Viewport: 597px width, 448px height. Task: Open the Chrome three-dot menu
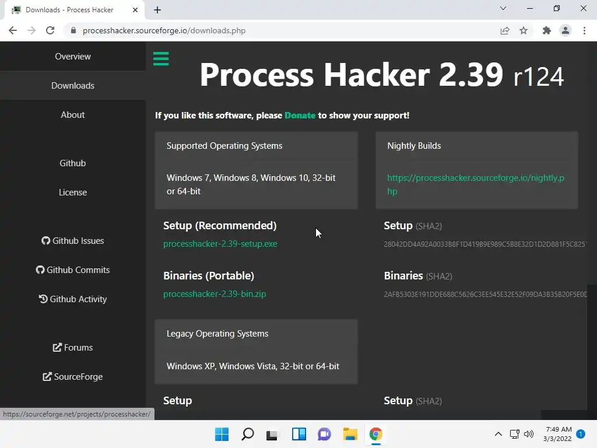coord(584,30)
